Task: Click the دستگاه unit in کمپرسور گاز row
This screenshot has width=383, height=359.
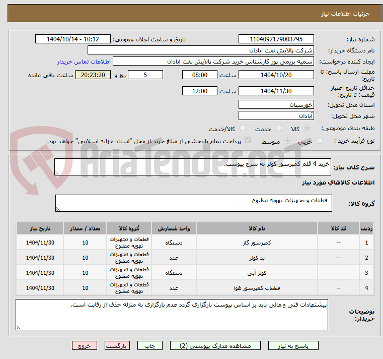Action: tap(174, 243)
